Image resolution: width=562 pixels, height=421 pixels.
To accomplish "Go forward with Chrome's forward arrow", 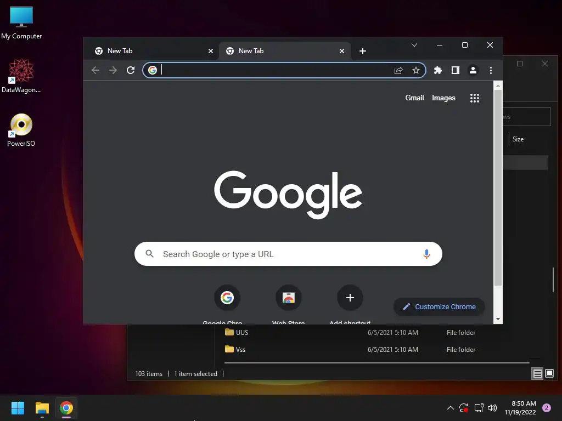I will pos(113,70).
